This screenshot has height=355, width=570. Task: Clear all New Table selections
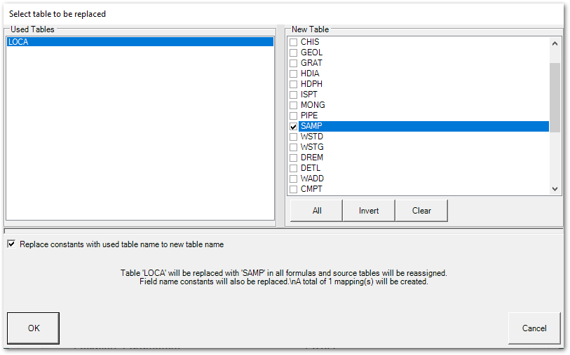[x=421, y=211]
